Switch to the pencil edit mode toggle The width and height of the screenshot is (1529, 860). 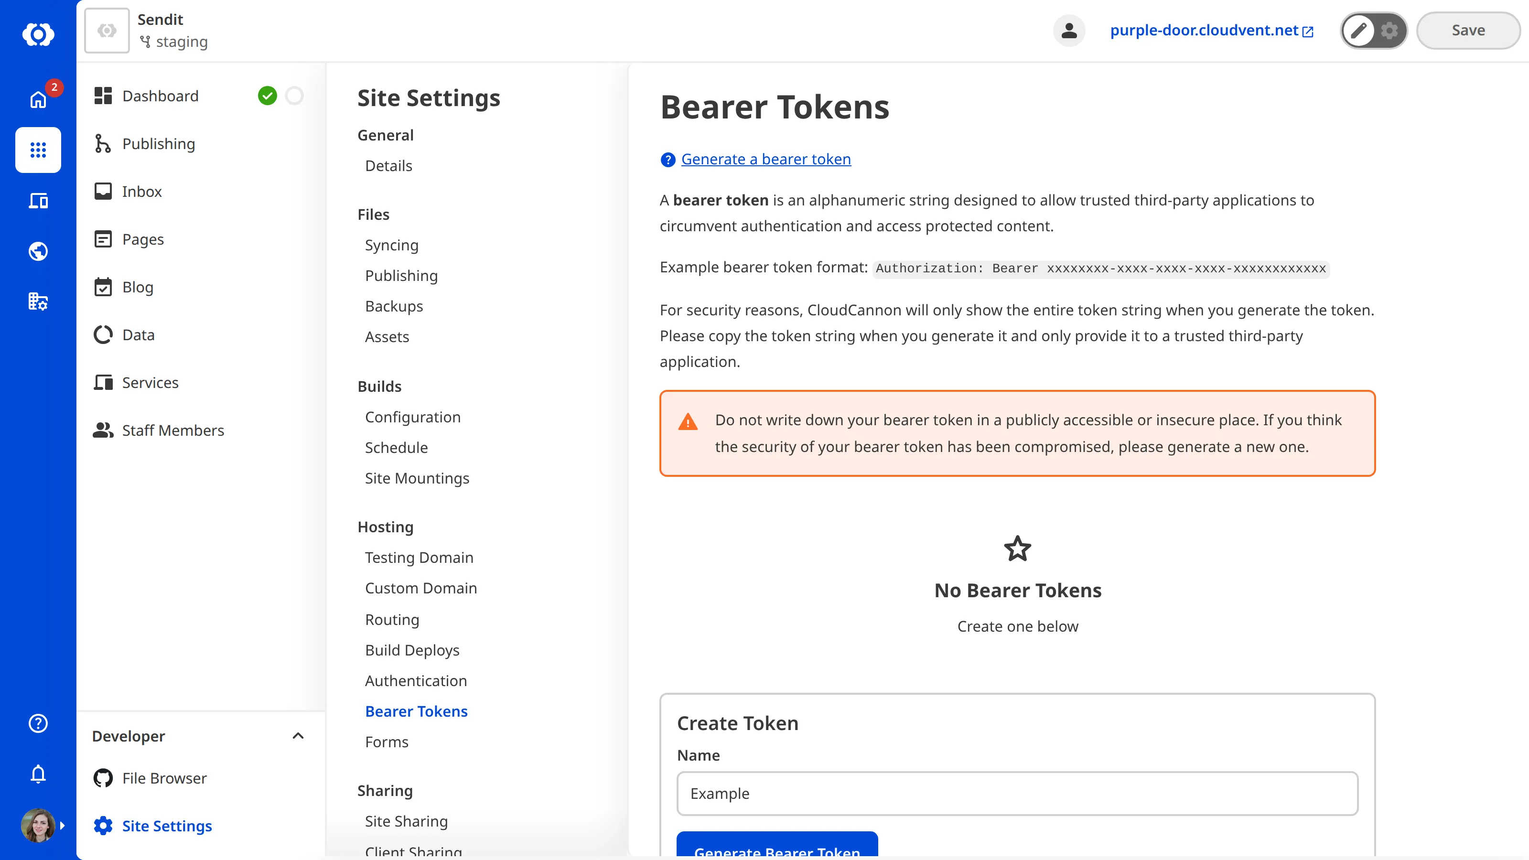(x=1358, y=30)
